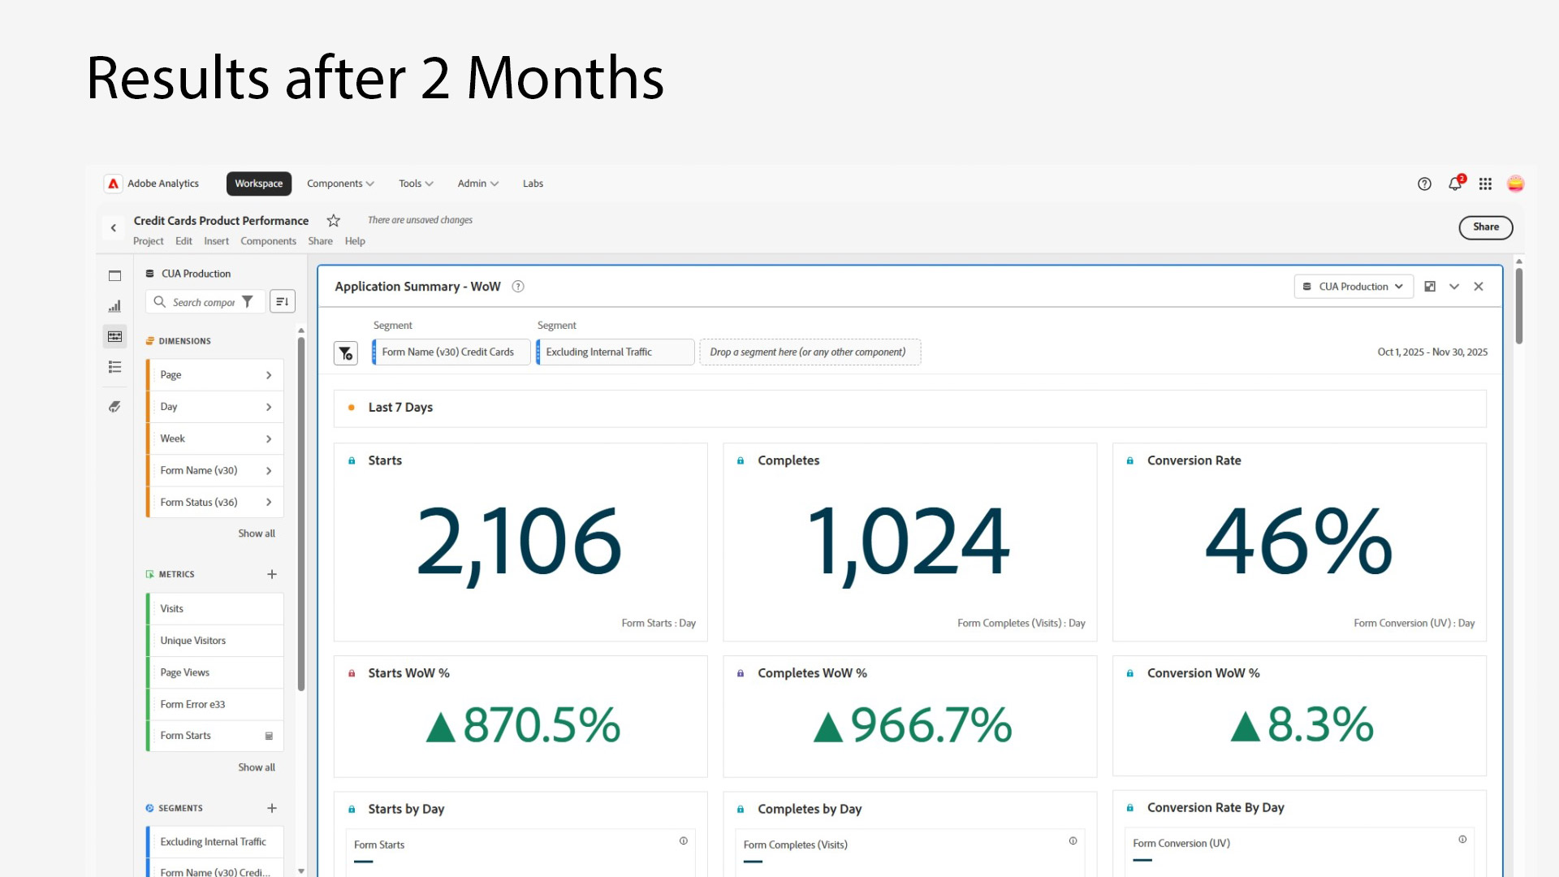The height and width of the screenshot is (877, 1559).
Task: Toggle the Last 7 Days orange dot
Action: point(351,408)
